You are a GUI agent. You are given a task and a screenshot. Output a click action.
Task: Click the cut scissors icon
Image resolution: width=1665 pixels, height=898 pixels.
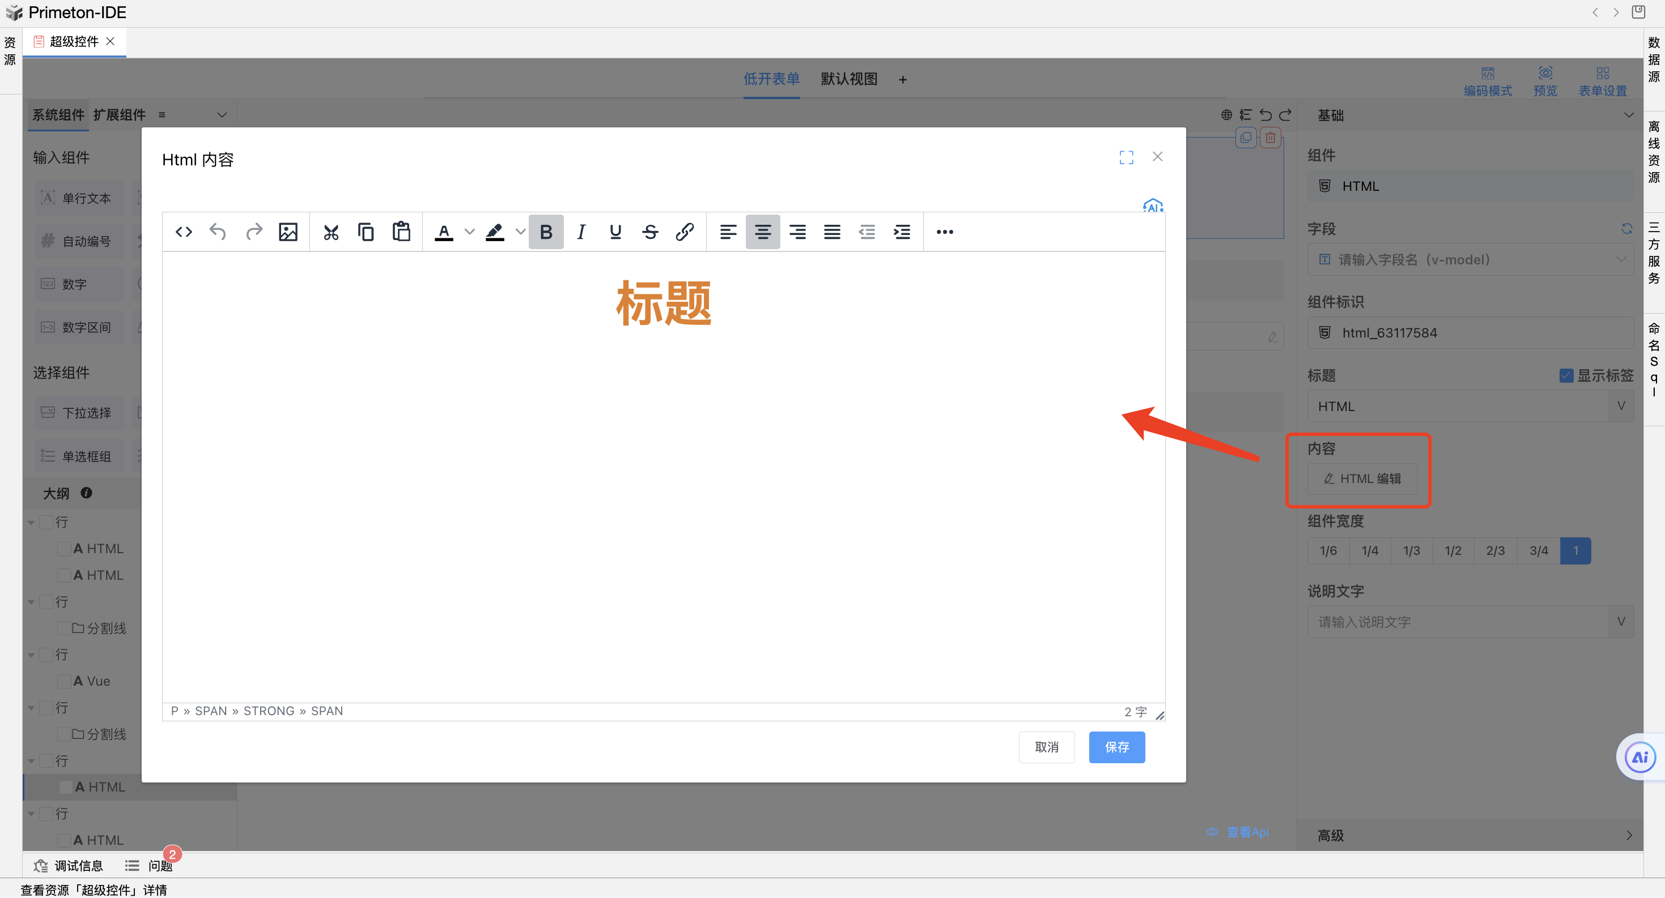pyautogui.click(x=331, y=232)
